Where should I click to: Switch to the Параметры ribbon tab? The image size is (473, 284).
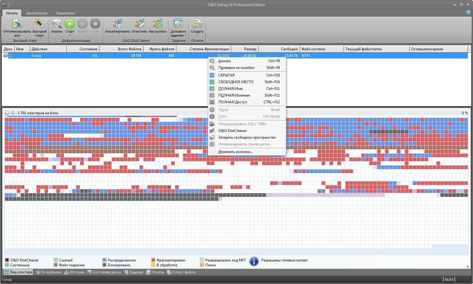(65, 13)
